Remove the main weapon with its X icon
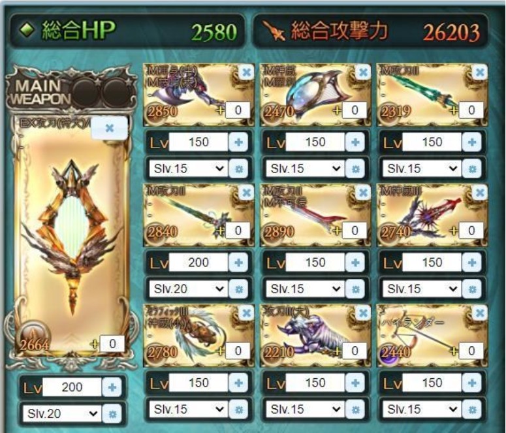The height and width of the screenshot is (433, 506). tap(110, 128)
